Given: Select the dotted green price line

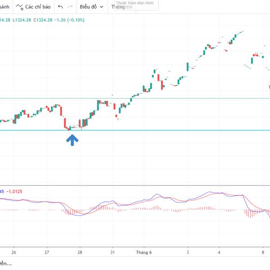Looking at the screenshot, I should tap(135, 98).
